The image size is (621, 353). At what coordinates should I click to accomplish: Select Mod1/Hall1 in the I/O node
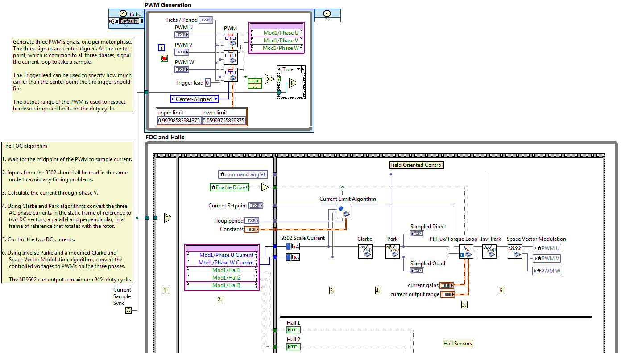(222, 270)
